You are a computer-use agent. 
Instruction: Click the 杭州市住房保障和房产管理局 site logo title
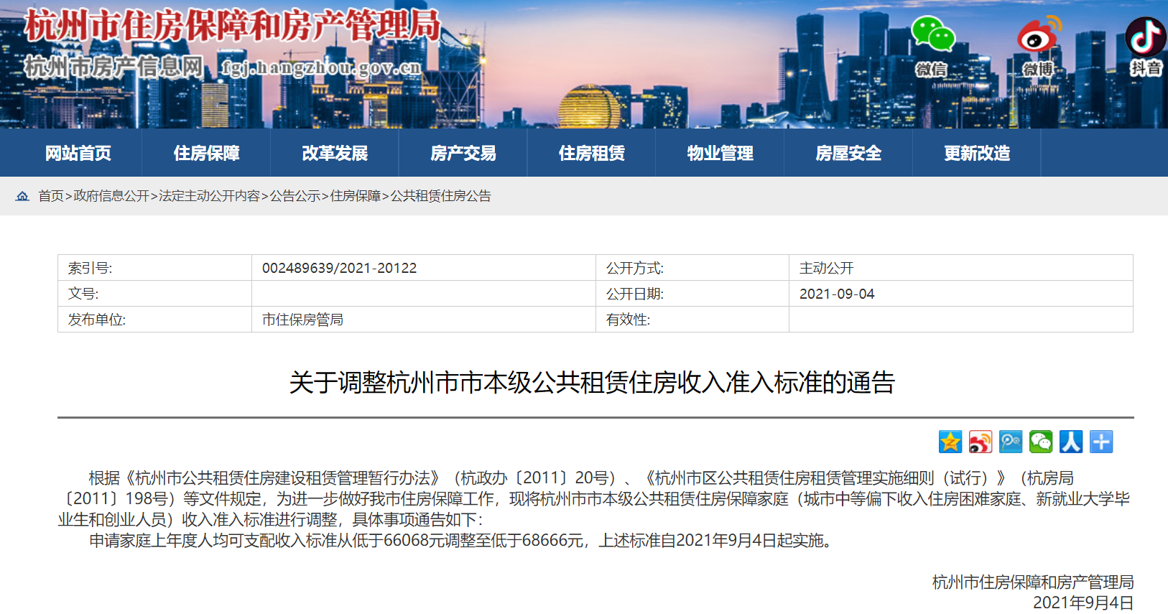232,26
